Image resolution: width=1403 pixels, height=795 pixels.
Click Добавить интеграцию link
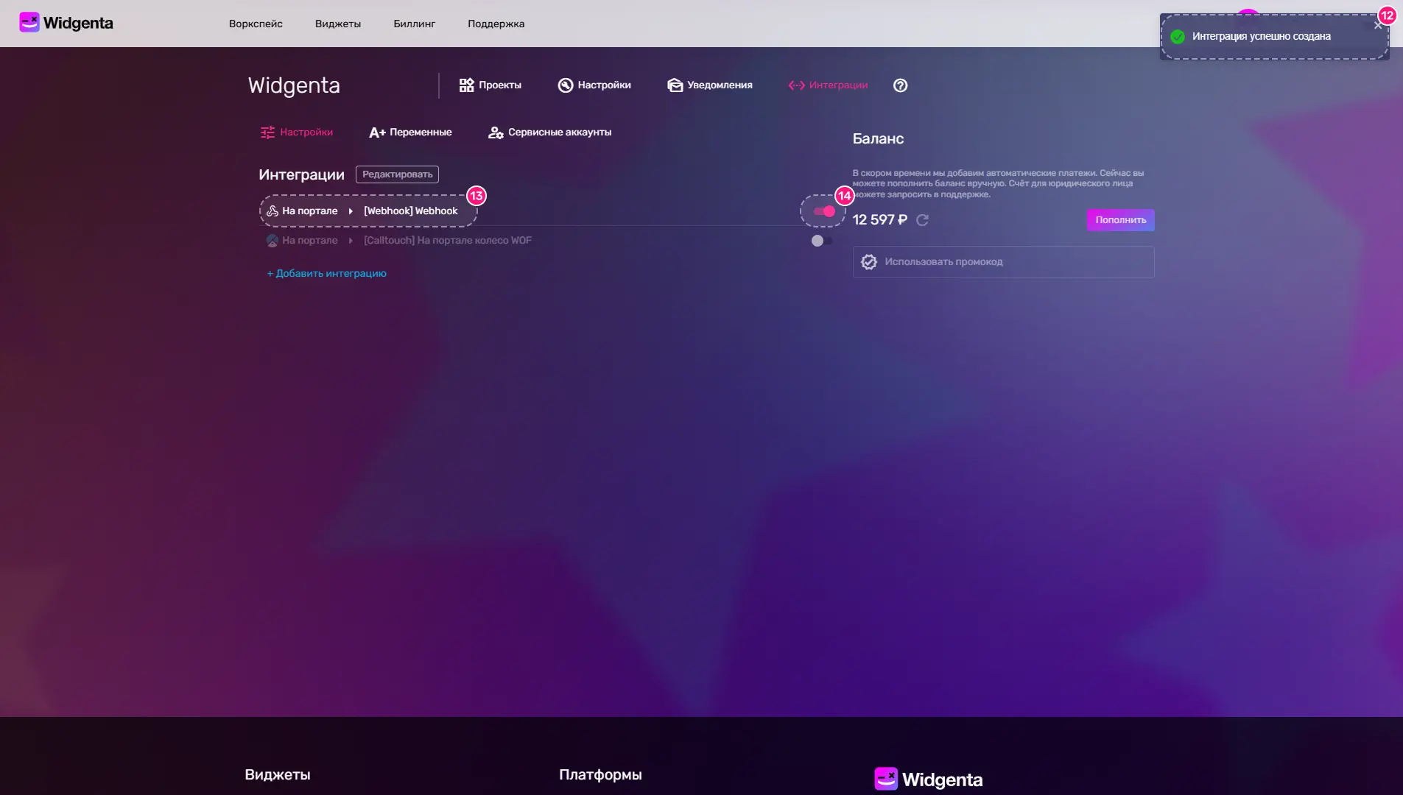327,273
